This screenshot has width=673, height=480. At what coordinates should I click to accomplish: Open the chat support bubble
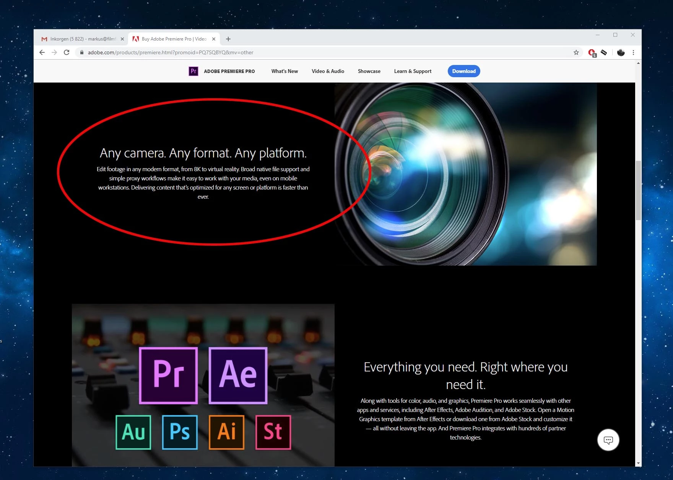pos(608,440)
